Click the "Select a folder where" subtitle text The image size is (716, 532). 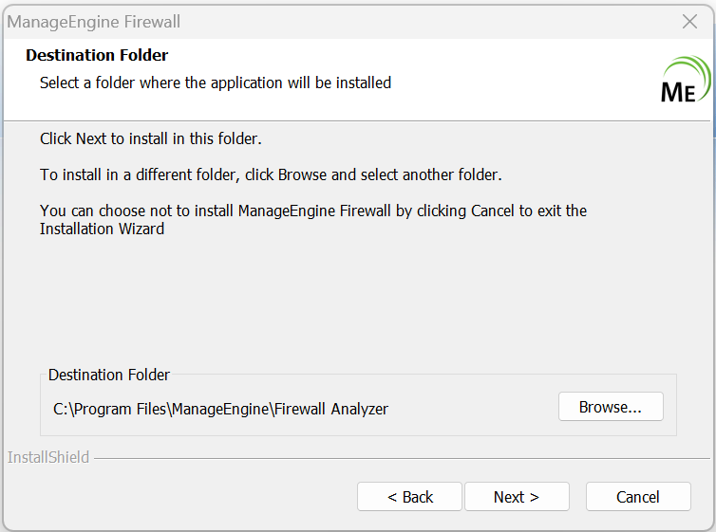[215, 83]
